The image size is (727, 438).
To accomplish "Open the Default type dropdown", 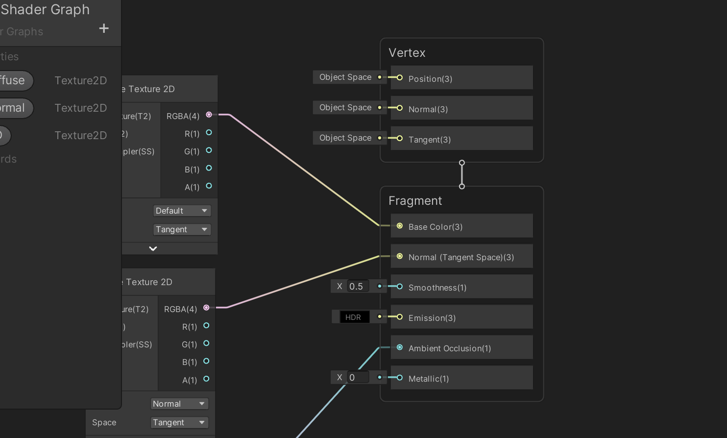I will (181, 211).
